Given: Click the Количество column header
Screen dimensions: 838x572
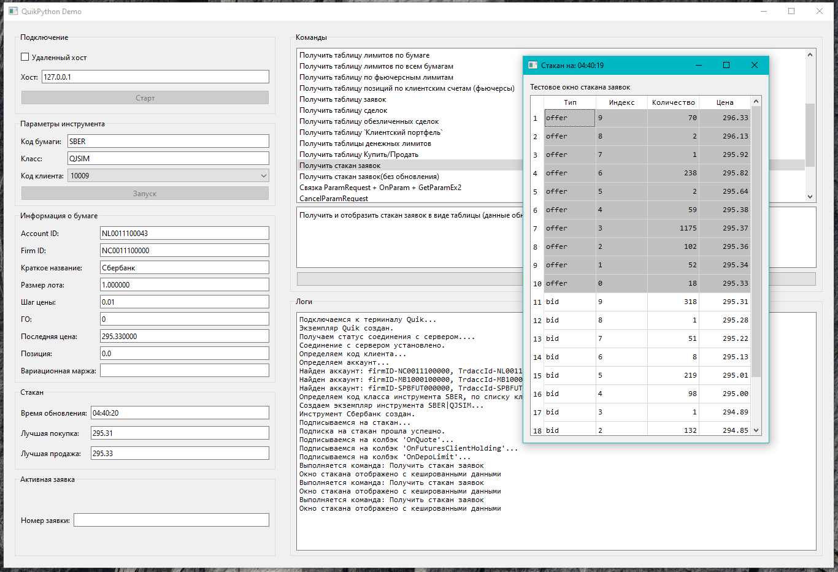Looking at the screenshot, I should coord(673,102).
